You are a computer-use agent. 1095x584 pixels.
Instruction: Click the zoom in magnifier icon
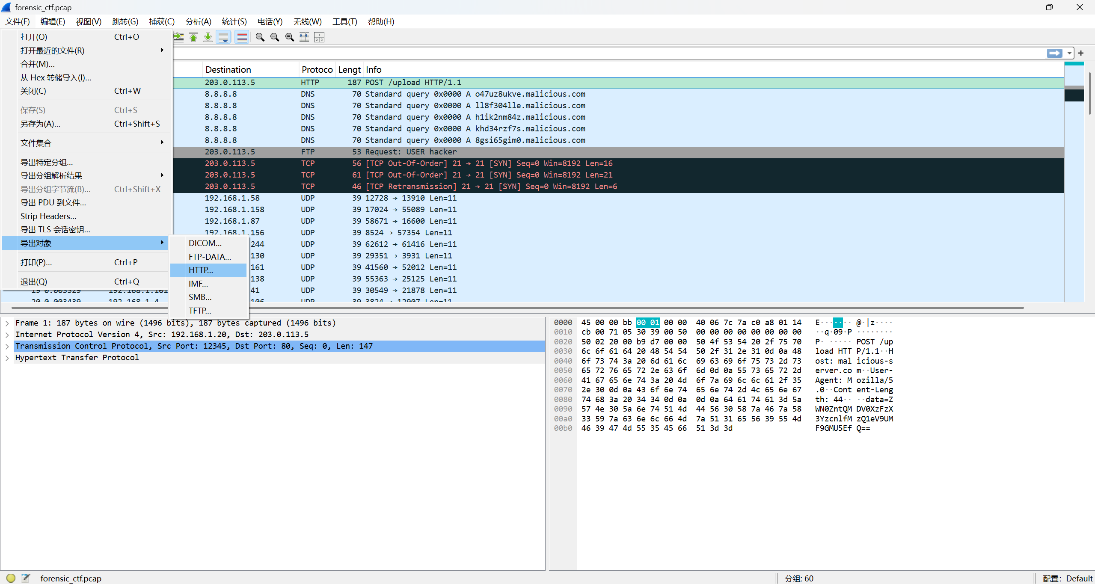(x=260, y=38)
